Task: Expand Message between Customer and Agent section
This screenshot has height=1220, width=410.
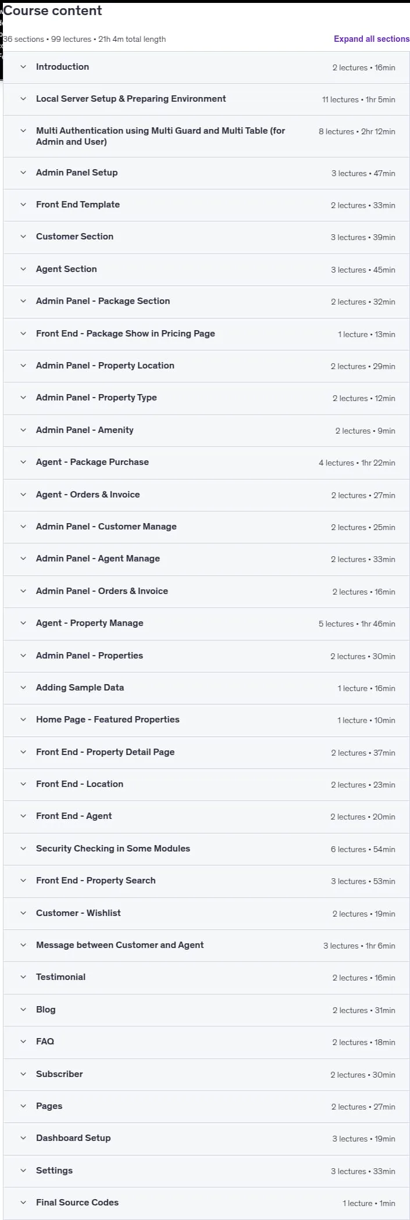Action: 206,946
